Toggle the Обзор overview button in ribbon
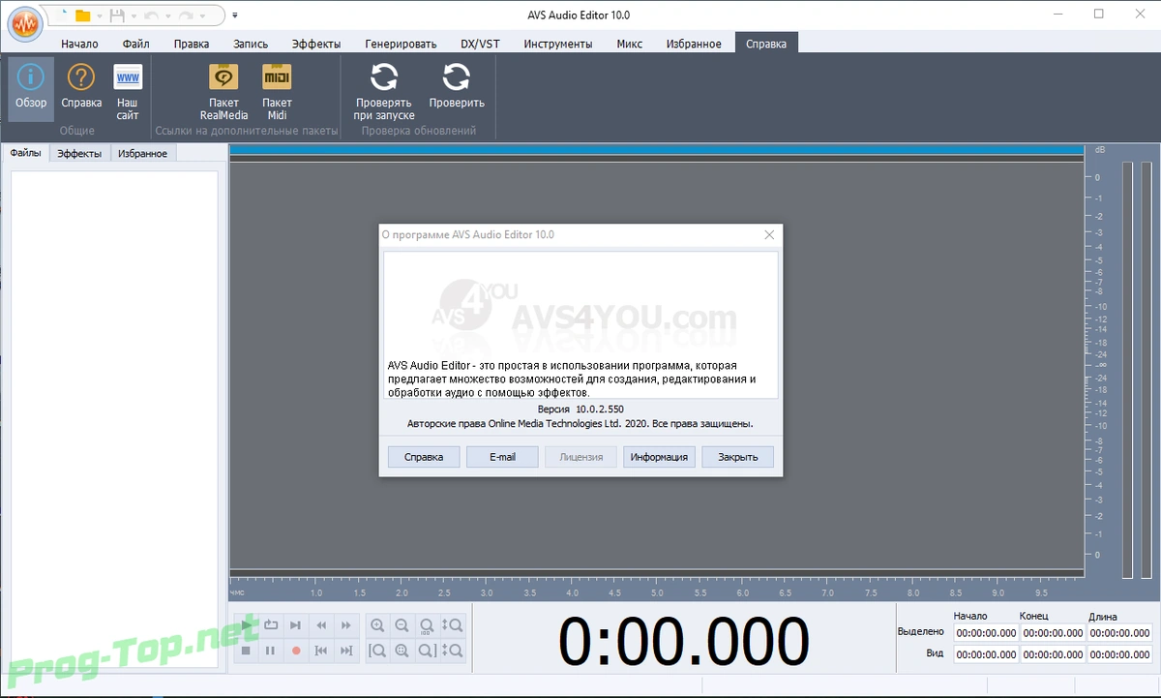 [x=30, y=88]
